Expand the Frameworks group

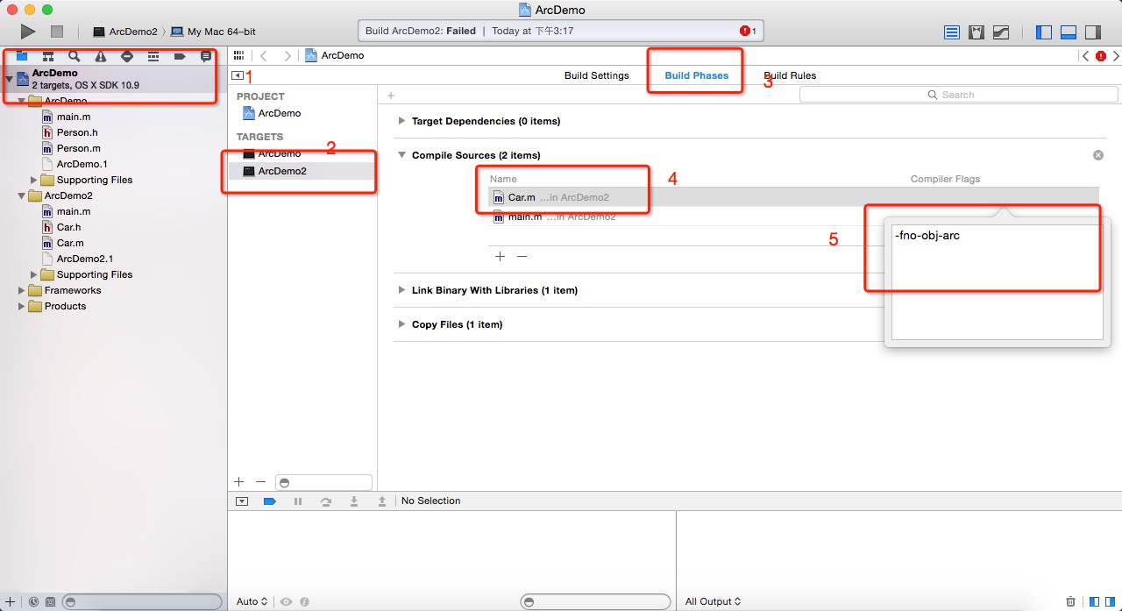point(22,290)
